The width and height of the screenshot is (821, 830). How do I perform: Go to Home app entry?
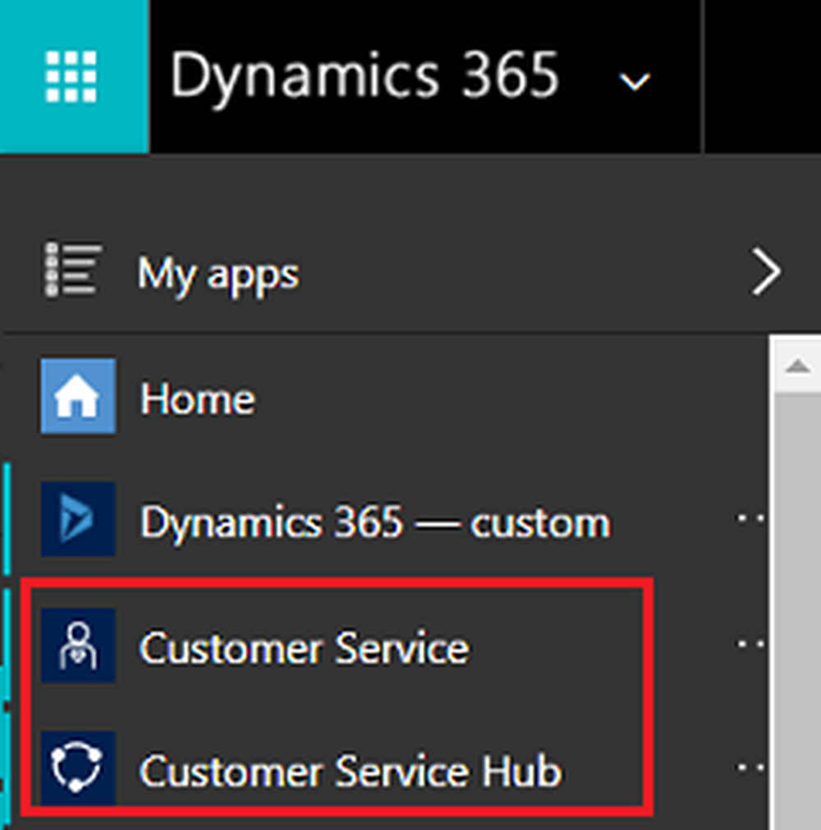point(197,399)
